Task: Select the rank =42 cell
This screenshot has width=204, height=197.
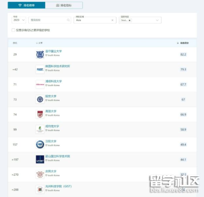Action: click(15, 69)
